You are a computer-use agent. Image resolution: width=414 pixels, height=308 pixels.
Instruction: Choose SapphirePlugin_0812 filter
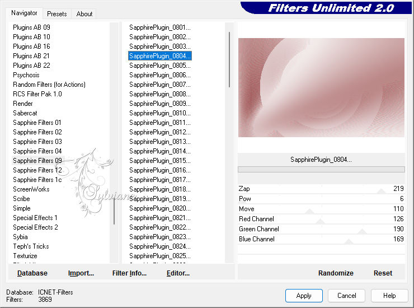pos(160,132)
